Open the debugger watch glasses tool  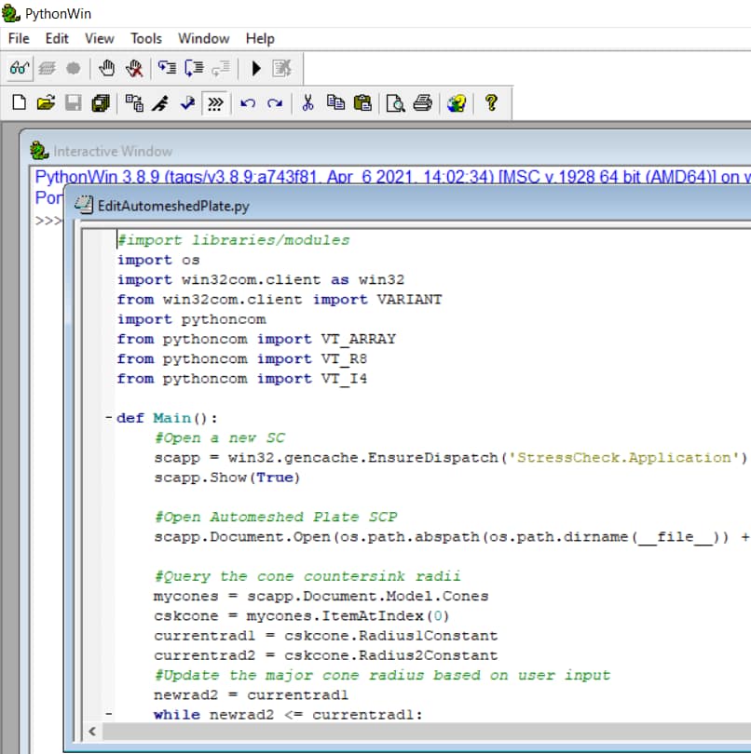(19, 68)
